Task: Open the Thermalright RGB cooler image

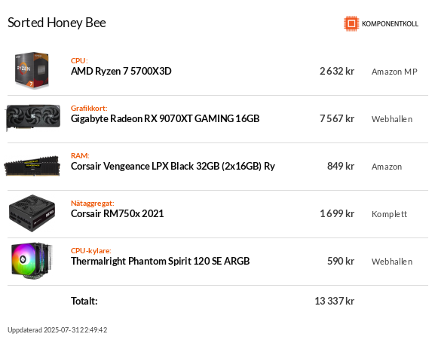Action: click(x=32, y=260)
